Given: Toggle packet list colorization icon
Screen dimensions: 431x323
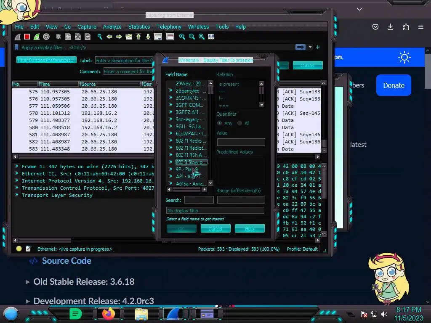Looking at the screenshot, I should [170, 37].
